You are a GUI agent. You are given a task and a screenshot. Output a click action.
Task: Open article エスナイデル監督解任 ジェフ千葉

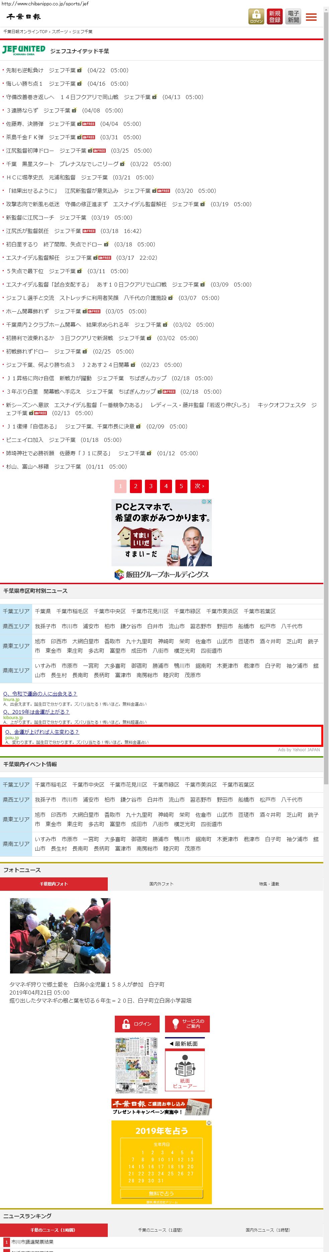pos(49,258)
